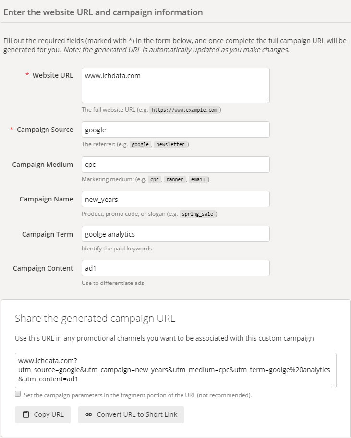Click Convert URL to Short Link
351x438 pixels.
(131, 414)
